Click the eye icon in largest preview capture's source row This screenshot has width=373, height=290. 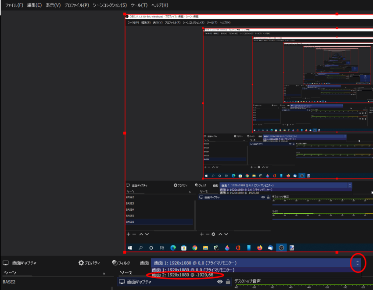[263, 197]
